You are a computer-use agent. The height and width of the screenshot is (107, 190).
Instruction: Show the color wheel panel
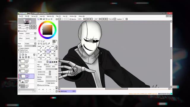tap(38, 19)
